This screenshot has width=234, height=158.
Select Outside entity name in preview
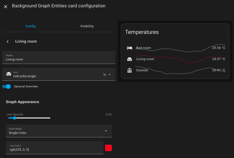click(142, 70)
